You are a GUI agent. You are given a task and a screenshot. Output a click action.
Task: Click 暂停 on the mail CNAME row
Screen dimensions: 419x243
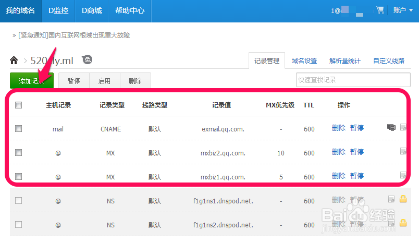point(357,128)
